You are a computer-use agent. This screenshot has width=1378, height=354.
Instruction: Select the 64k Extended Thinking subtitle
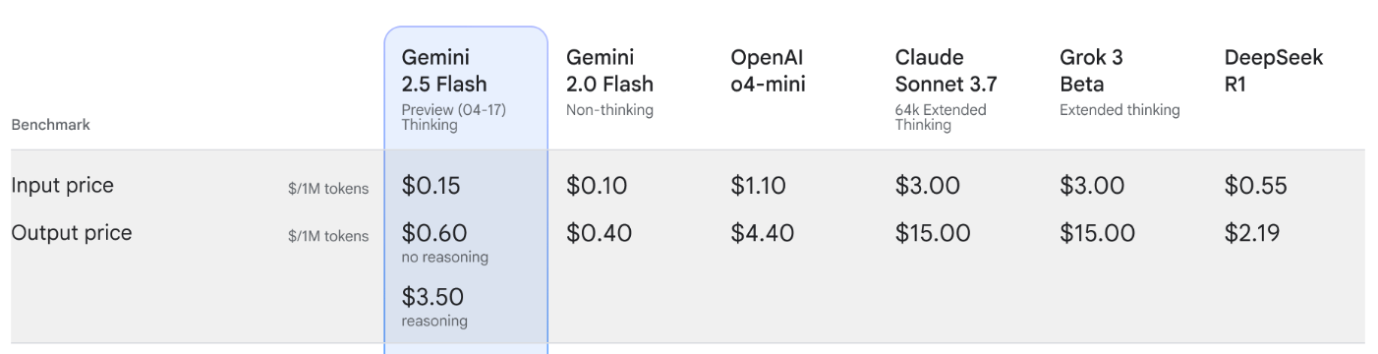click(x=940, y=117)
